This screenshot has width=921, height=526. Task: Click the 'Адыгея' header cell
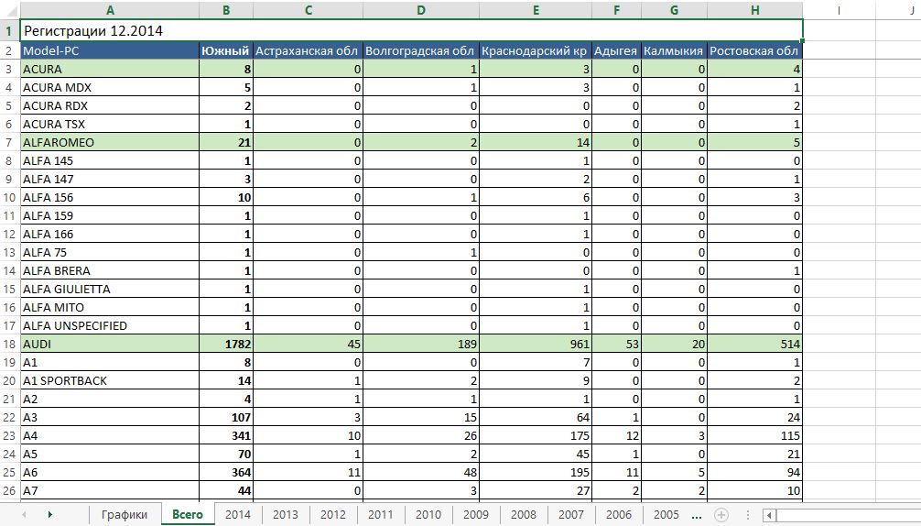coord(617,50)
